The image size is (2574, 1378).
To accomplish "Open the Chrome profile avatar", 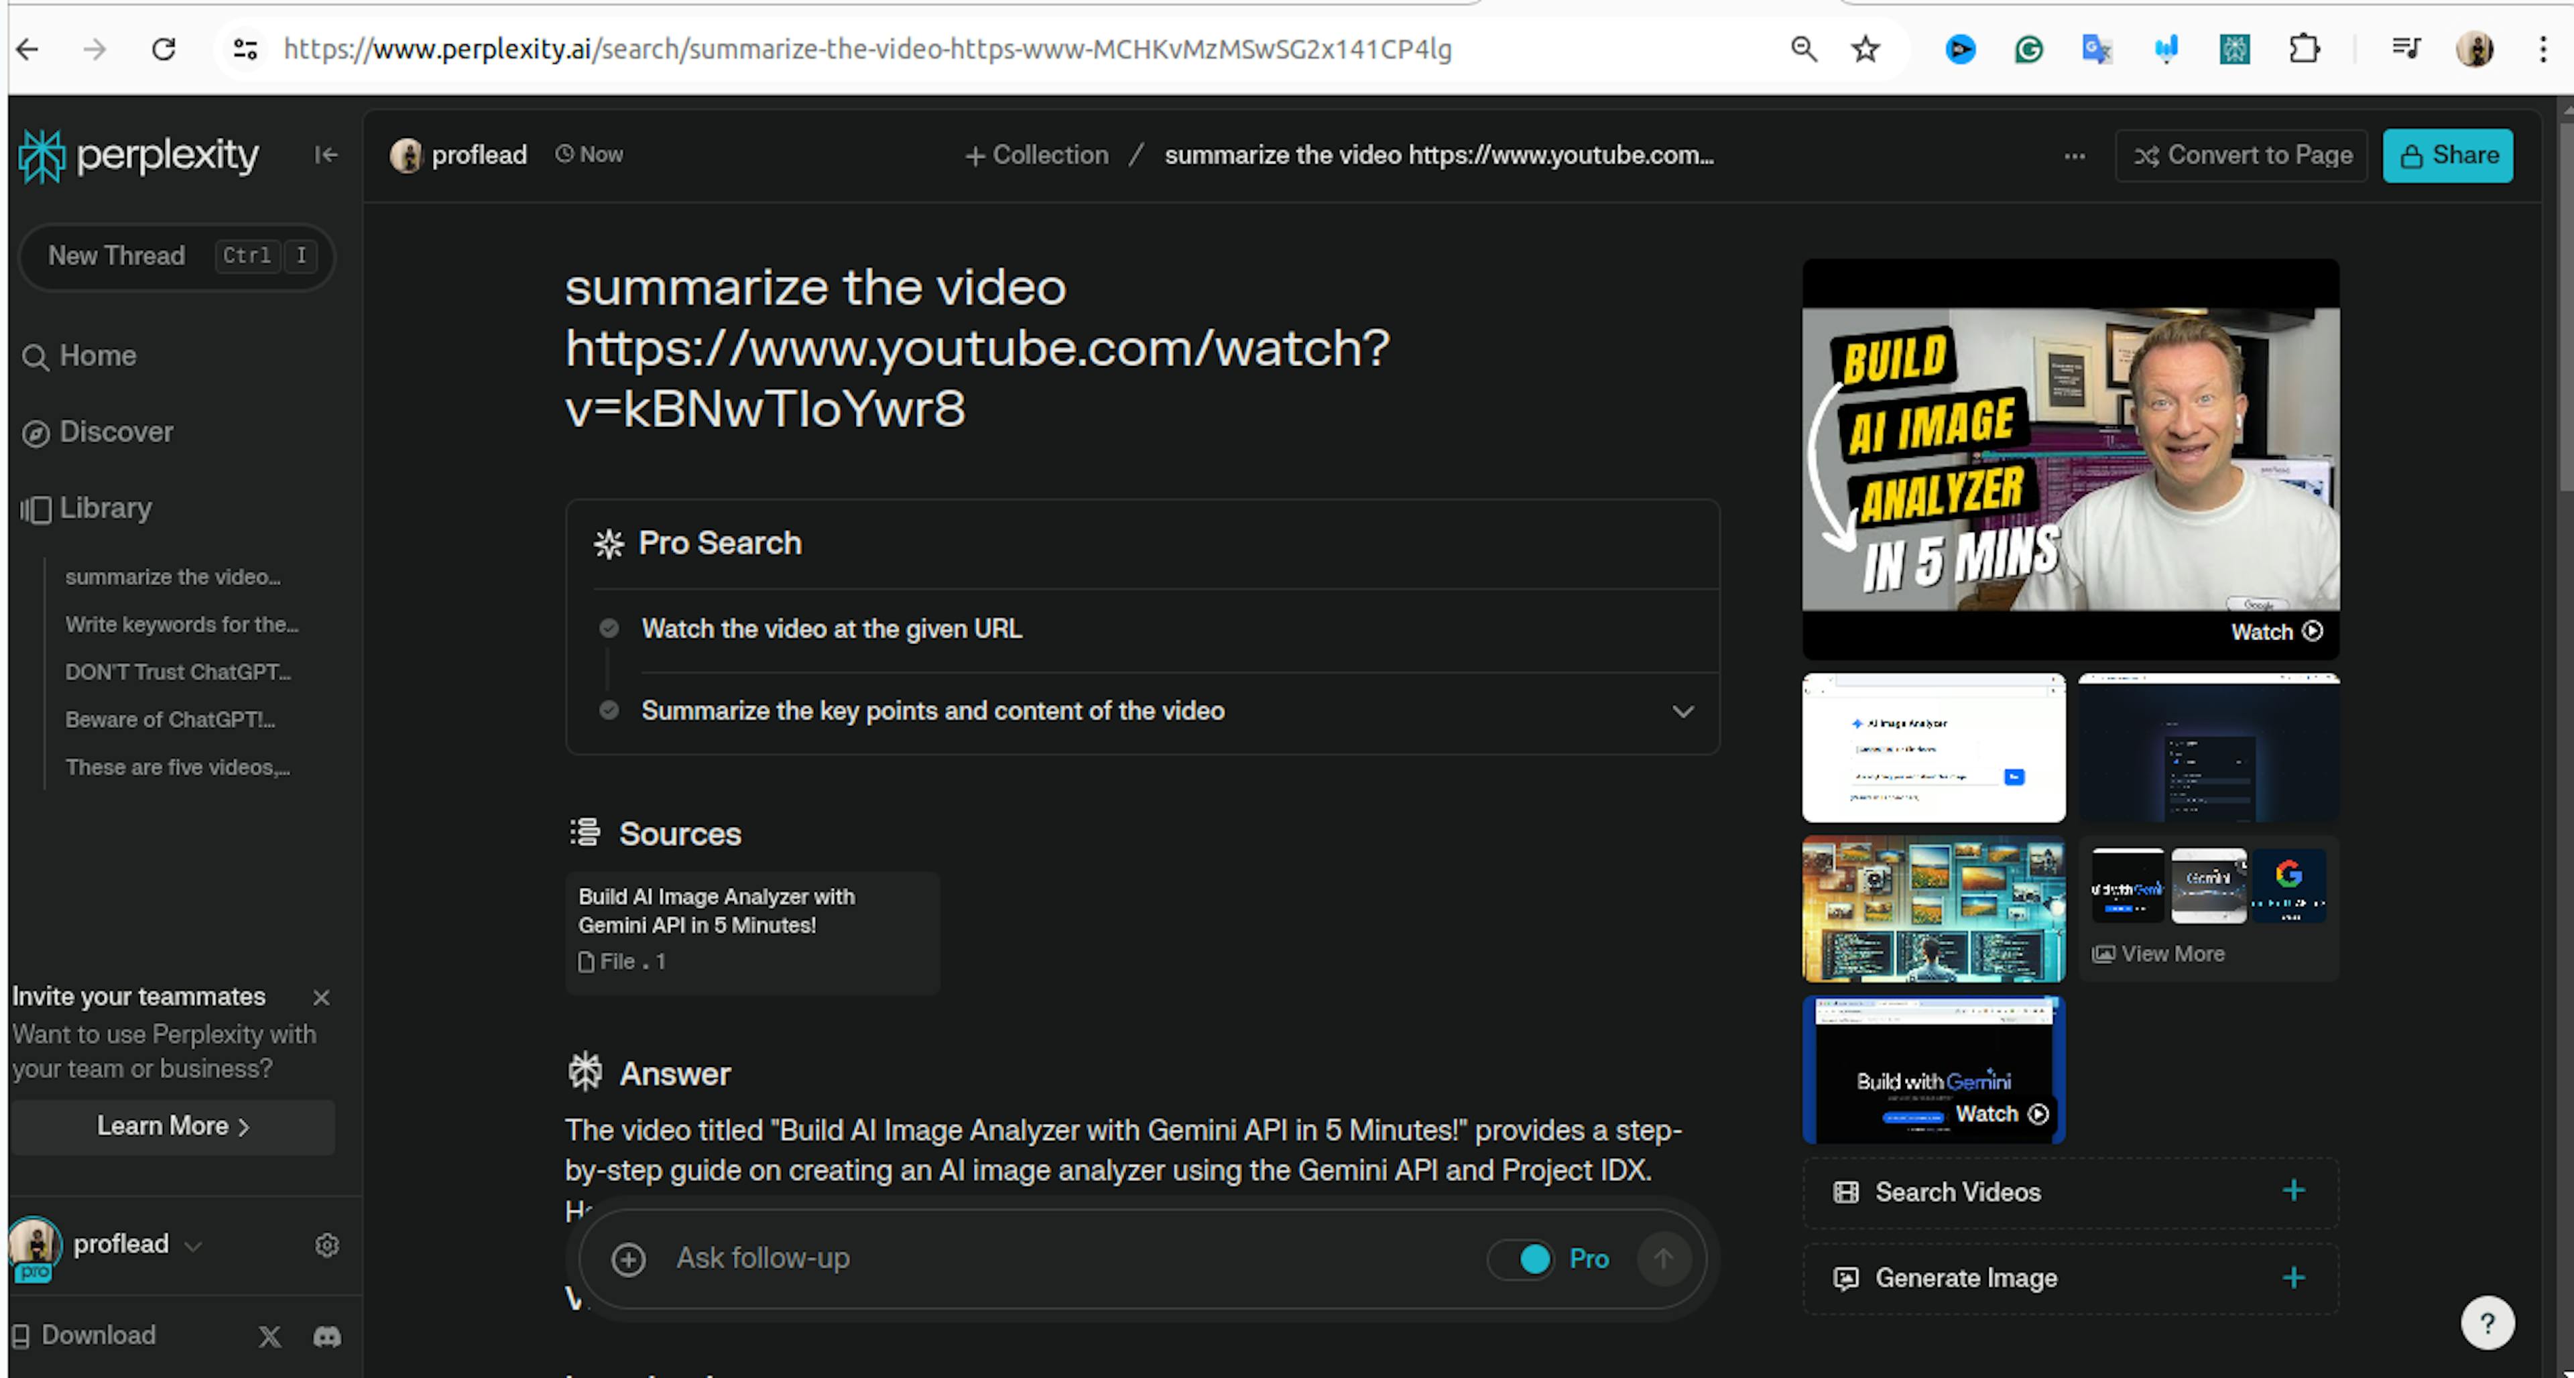I will (x=2475, y=49).
